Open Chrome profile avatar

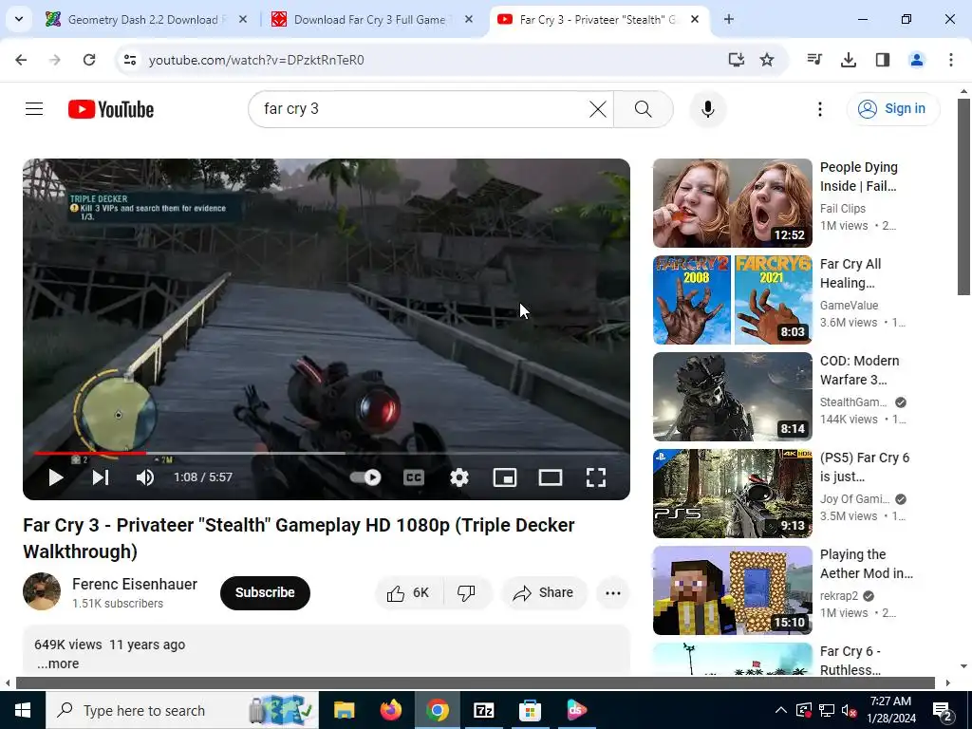tap(917, 60)
